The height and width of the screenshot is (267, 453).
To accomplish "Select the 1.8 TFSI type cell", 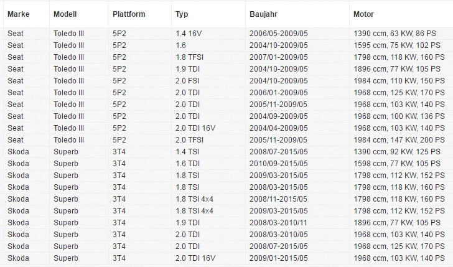I will pos(208,57).
